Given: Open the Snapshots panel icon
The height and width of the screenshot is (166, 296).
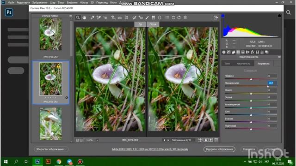Looking at the screenshot, I should (267, 52).
